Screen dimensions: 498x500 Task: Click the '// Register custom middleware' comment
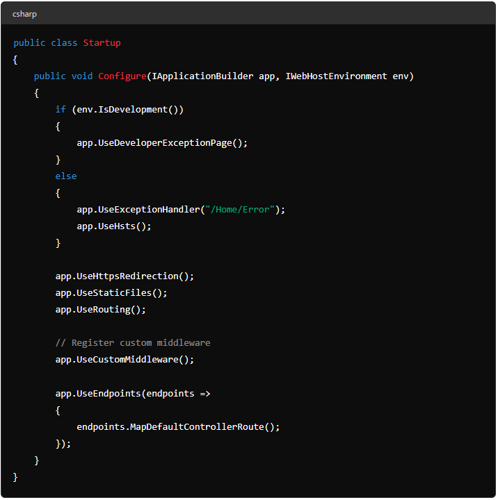coord(133,343)
